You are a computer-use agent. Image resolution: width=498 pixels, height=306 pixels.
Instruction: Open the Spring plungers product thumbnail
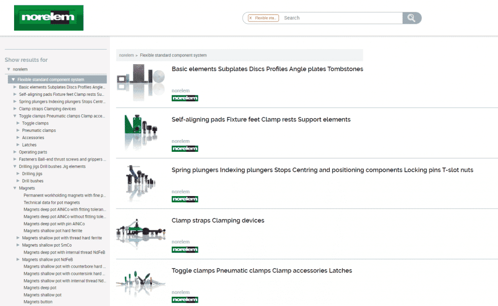pyautogui.click(x=141, y=183)
